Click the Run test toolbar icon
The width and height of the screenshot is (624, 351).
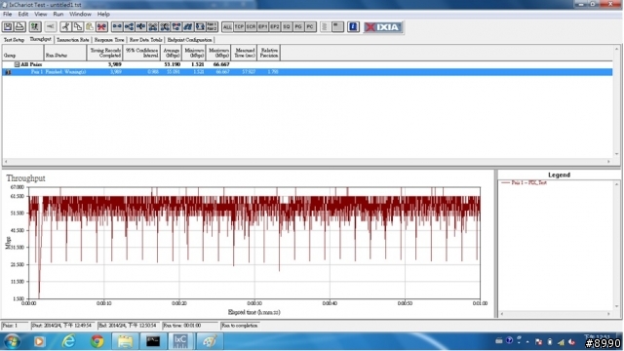click(35, 26)
